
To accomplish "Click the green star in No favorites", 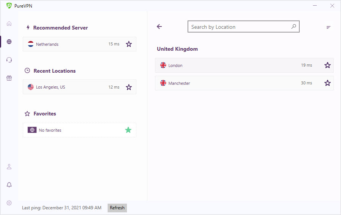I will [x=128, y=130].
